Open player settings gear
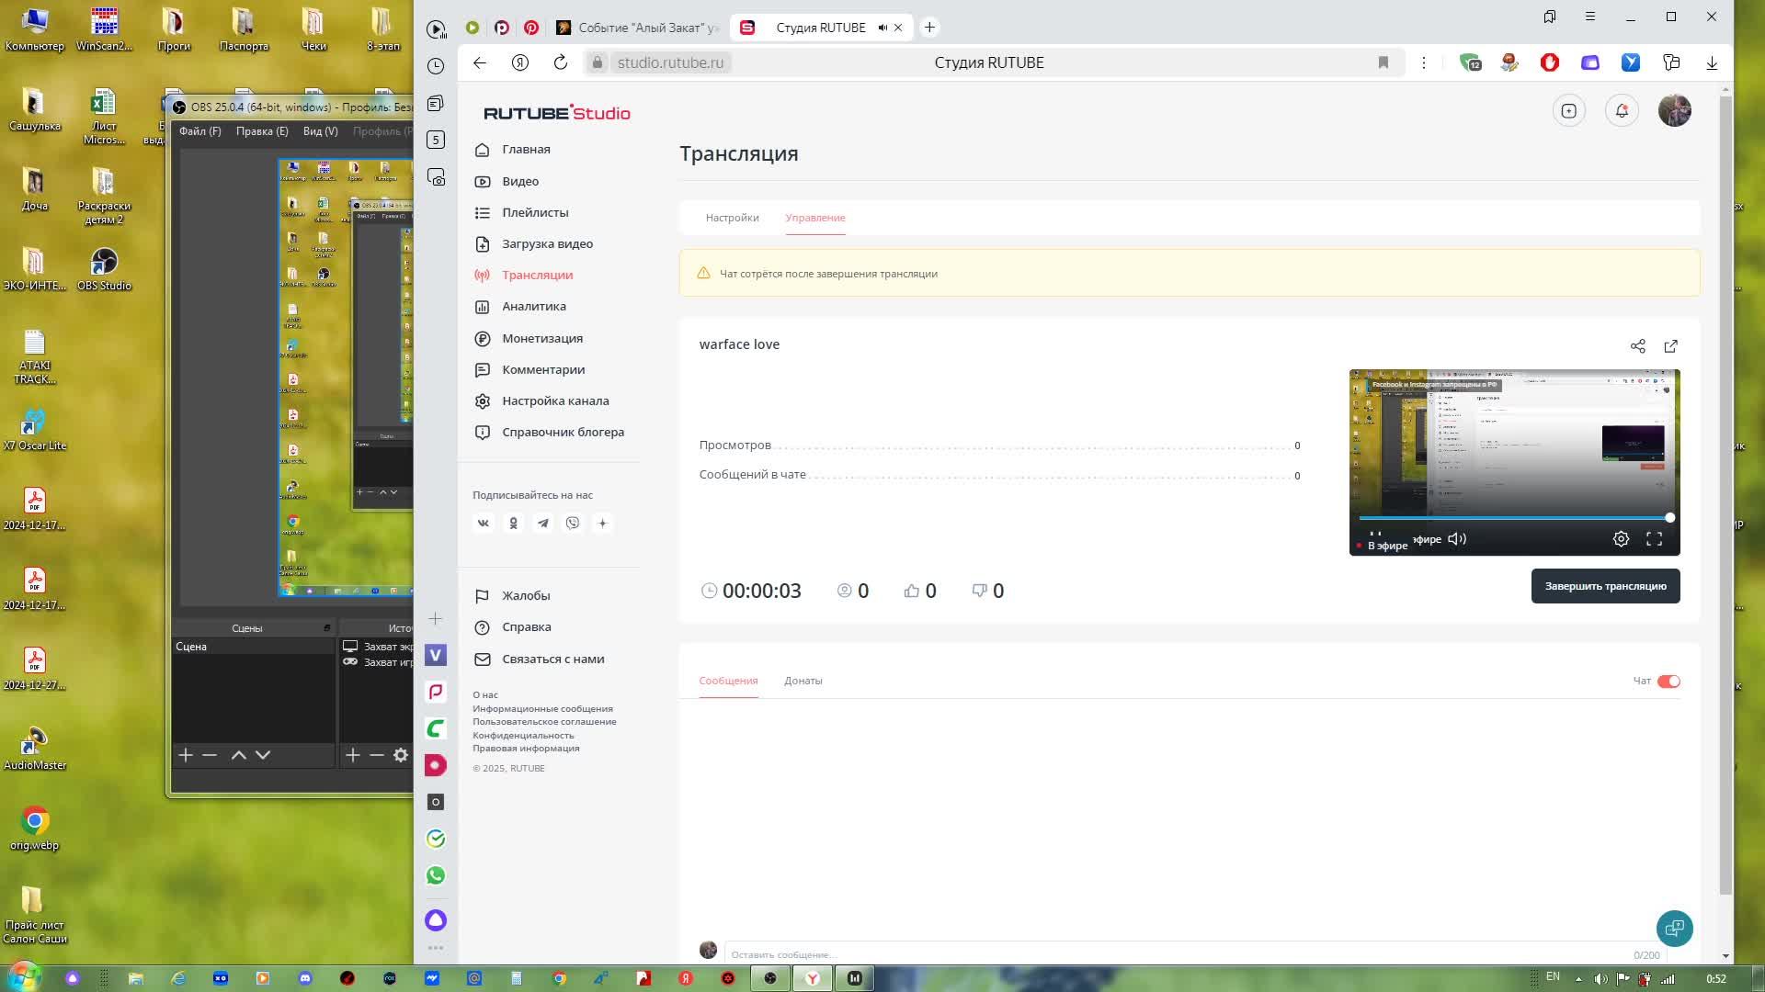Image resolution: width=1765 pixels, height=992 pixels. [x=1621, y=539]
